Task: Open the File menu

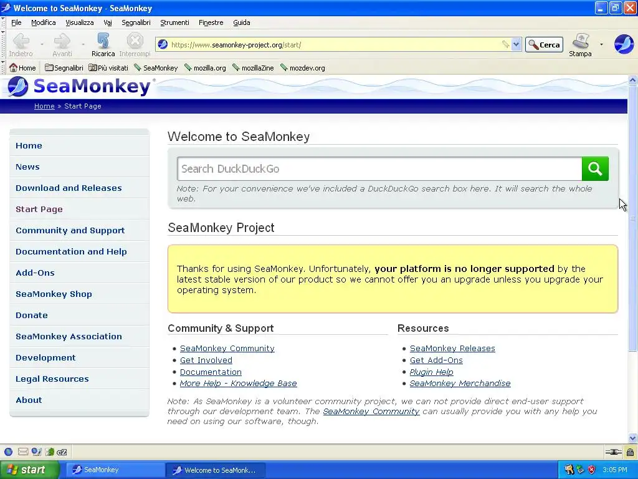Action: 16,22
